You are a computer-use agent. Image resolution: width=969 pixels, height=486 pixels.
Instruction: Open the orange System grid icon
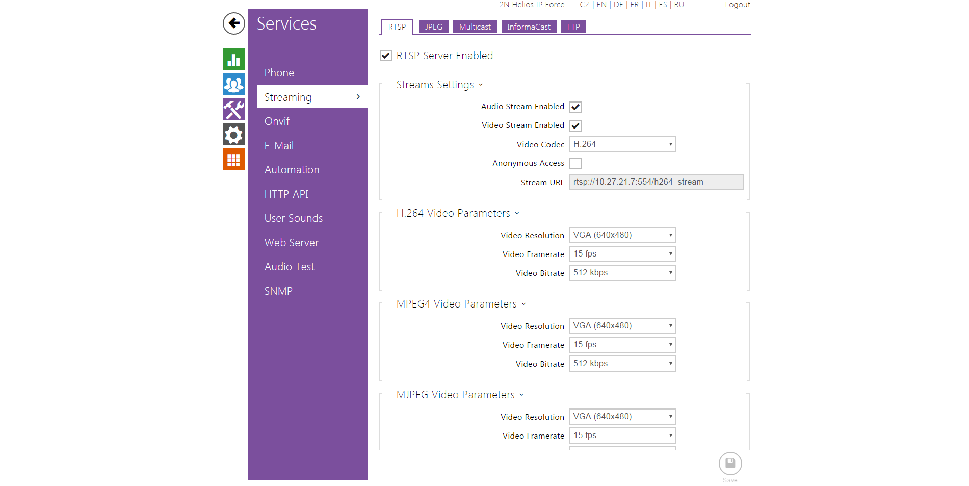(x=233, y=160)
